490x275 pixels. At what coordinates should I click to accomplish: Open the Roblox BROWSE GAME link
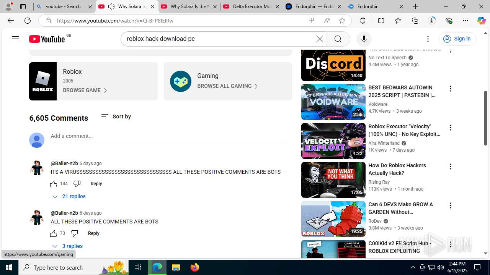click(x=85, y=91)
